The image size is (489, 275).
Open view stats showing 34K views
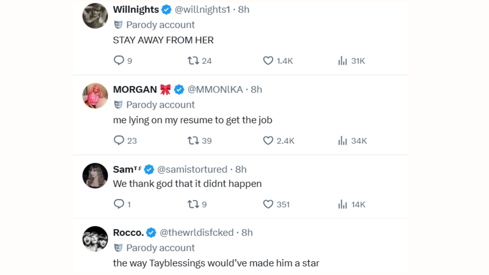pyautogui.click(x=343, y=141)
